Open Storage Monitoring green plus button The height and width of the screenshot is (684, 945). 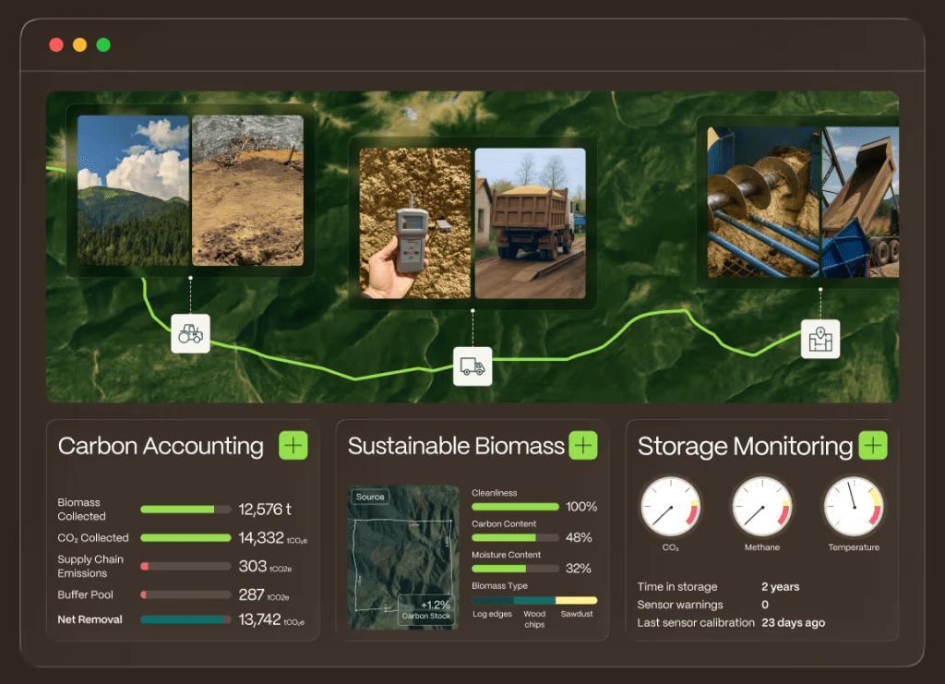872,446
